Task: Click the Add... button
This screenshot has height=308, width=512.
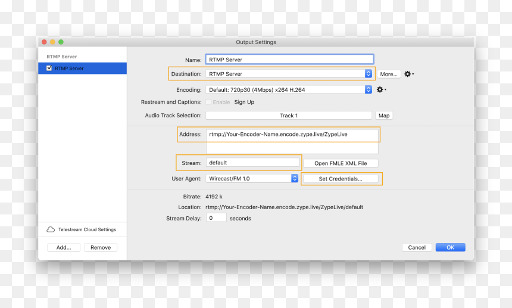Action: point(64,248)
